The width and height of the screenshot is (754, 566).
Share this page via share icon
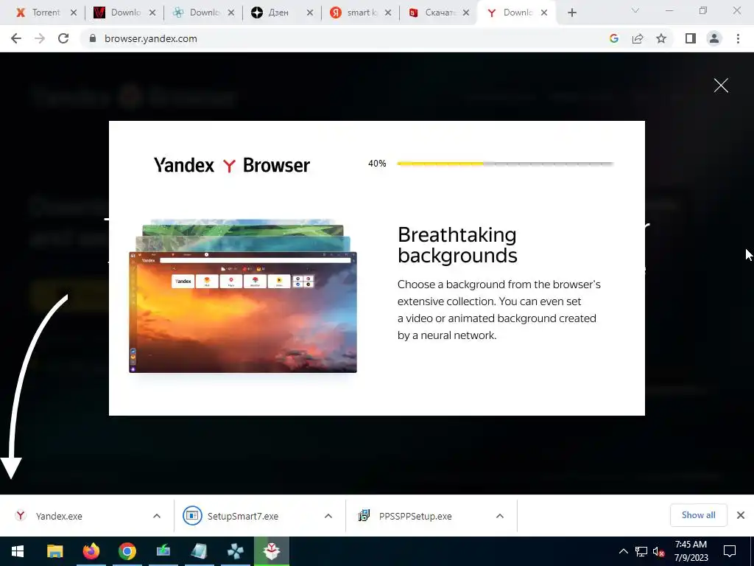tap(638, 38)
